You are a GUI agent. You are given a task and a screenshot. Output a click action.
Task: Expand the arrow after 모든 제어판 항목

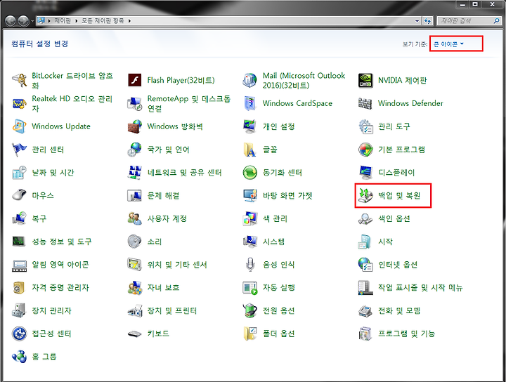tap(129, 21)
